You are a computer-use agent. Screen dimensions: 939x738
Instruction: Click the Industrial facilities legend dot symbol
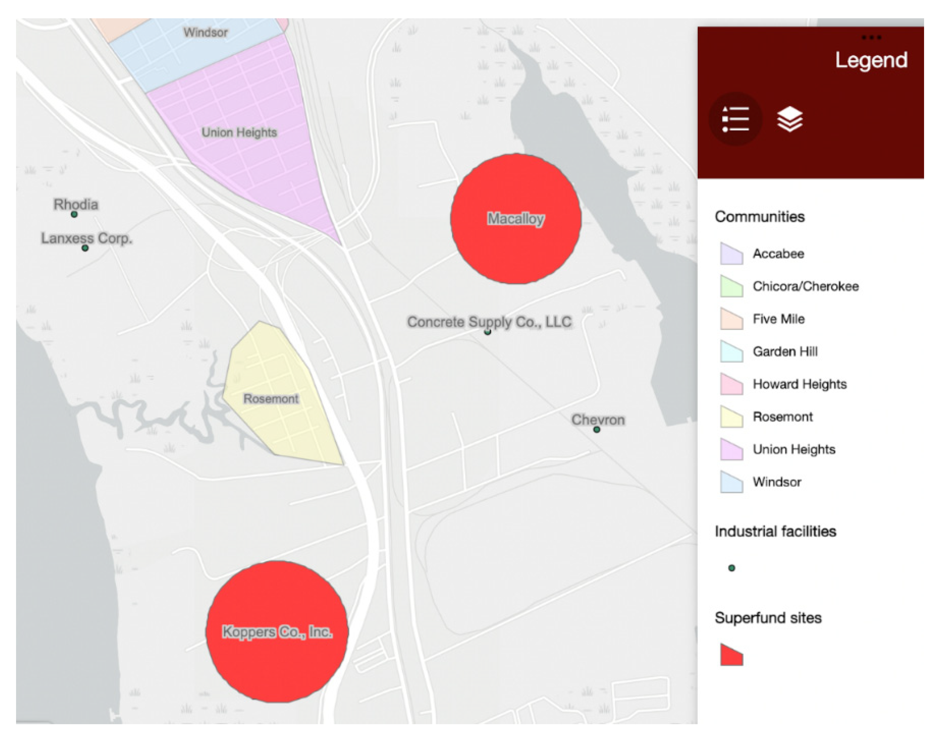tap(731, 568)
